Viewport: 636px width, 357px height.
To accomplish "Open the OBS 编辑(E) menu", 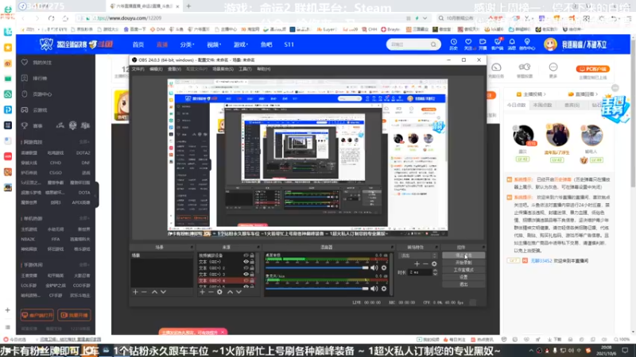I will (156, 69).
